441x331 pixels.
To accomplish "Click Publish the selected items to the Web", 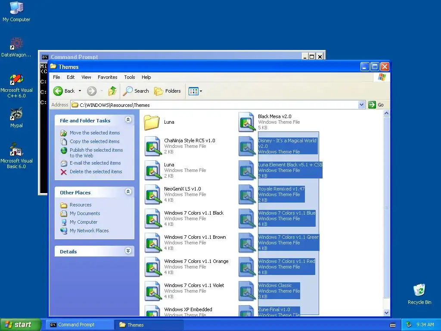I will tap(96, 153).
